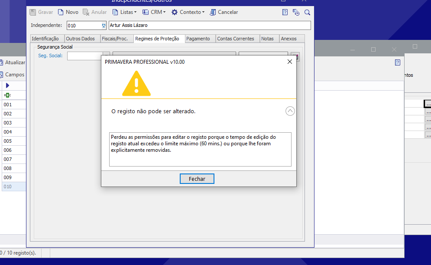Select row 006 in the list
This screenshot has height=265, width=431.
(x=14, y=150)
